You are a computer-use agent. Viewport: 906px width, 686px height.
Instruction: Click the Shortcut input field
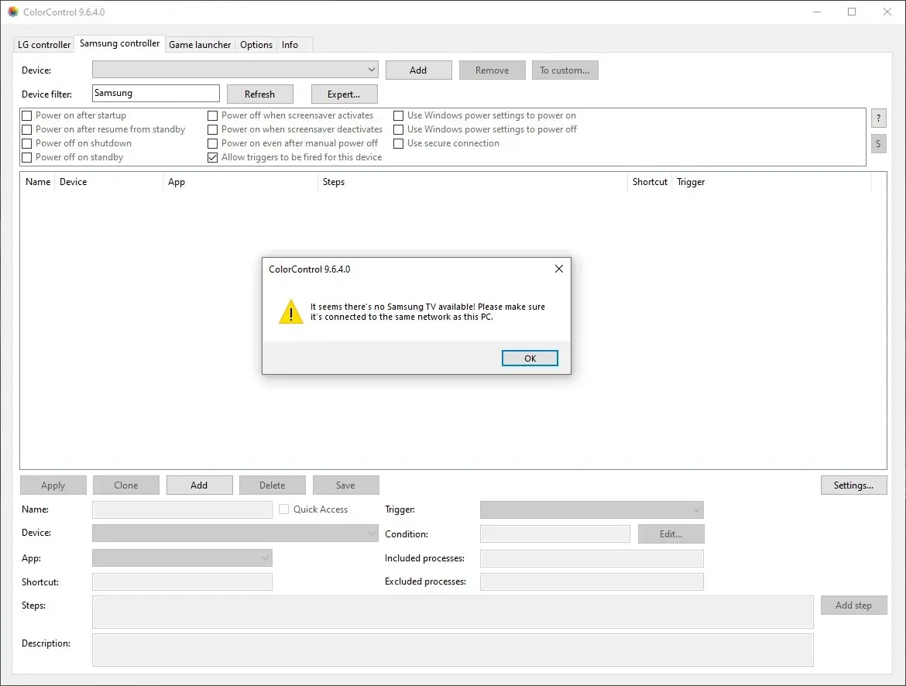tap(182, 582)
